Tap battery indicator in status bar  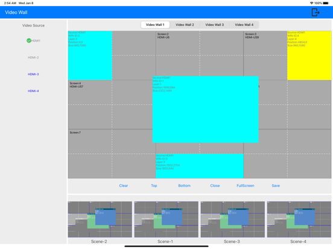tap(326, 3)
